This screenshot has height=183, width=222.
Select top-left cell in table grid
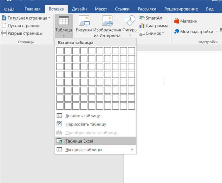point(60,51)
